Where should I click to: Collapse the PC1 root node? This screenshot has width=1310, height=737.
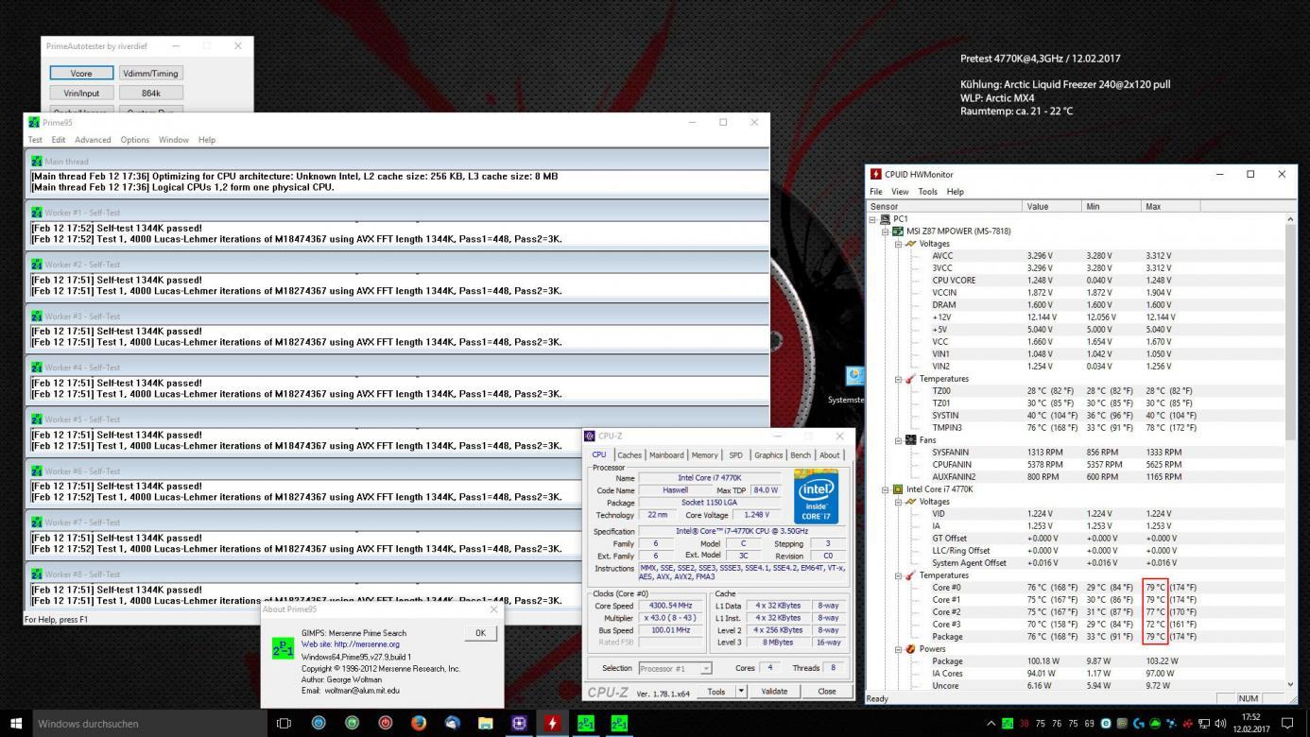pyautogui.click(x=873, y=219)
